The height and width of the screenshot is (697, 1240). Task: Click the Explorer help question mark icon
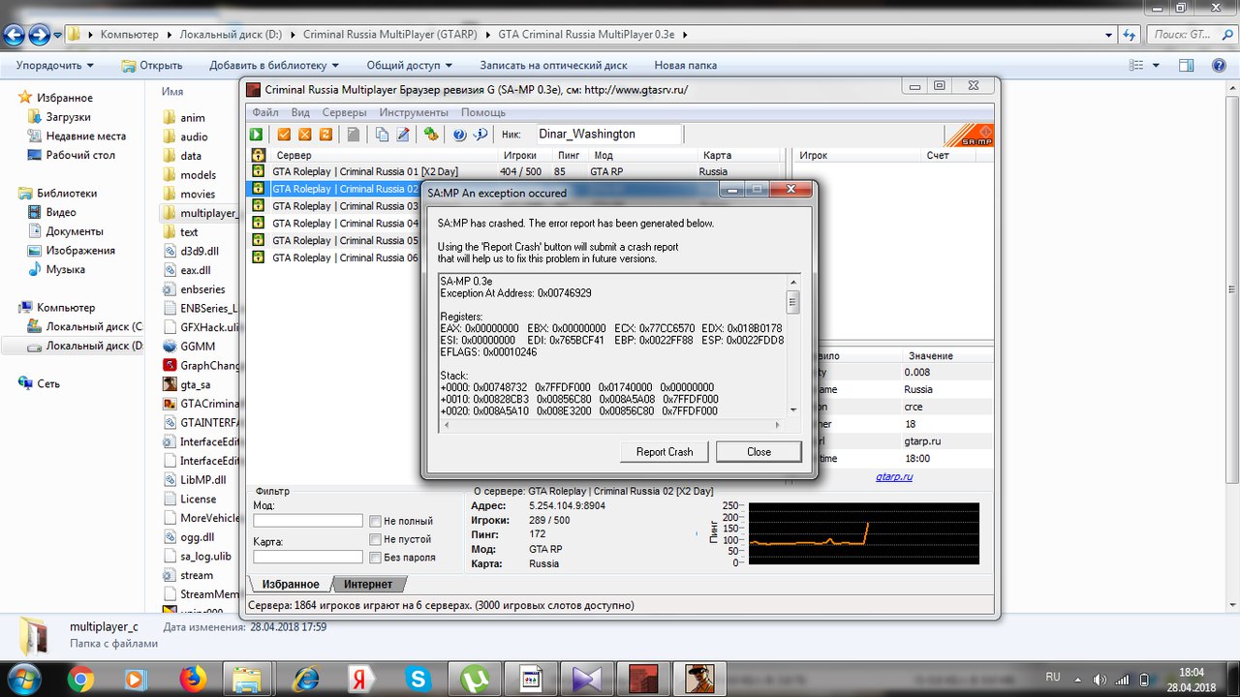[x=1219, y=65]
